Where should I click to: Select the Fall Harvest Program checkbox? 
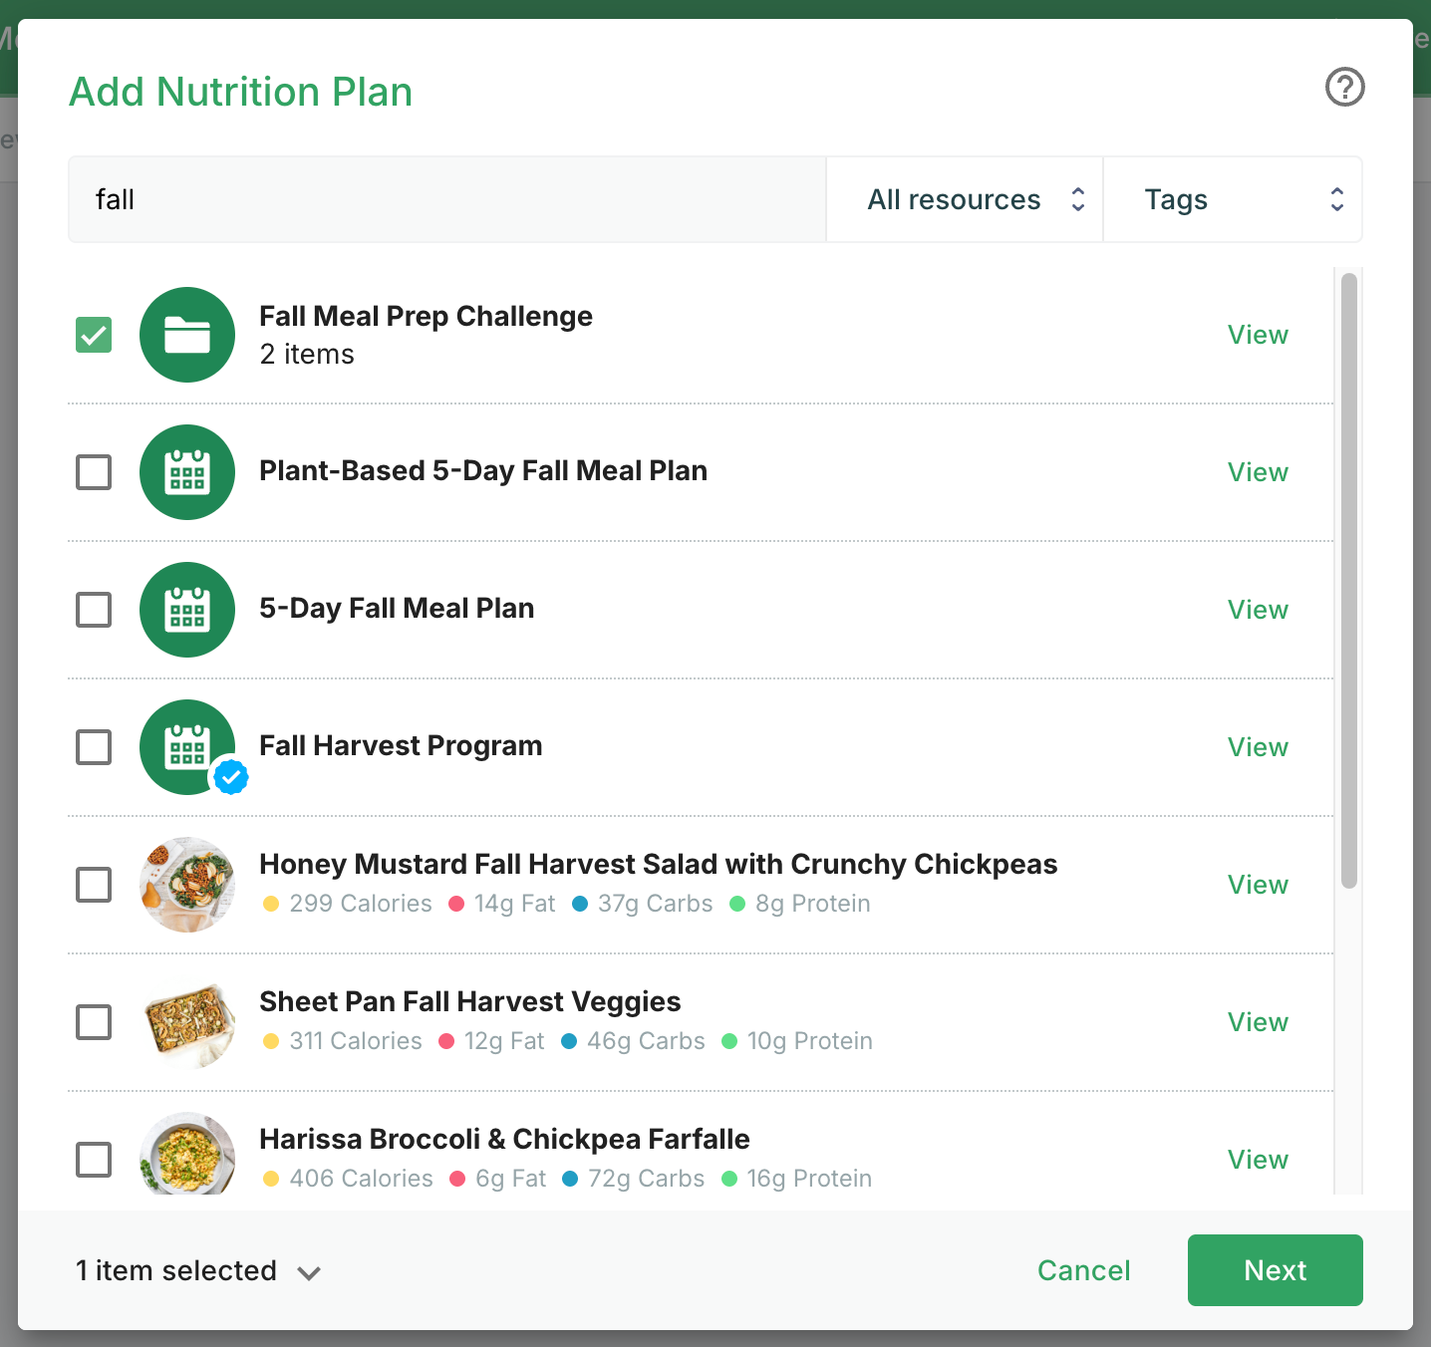point(94,747)
